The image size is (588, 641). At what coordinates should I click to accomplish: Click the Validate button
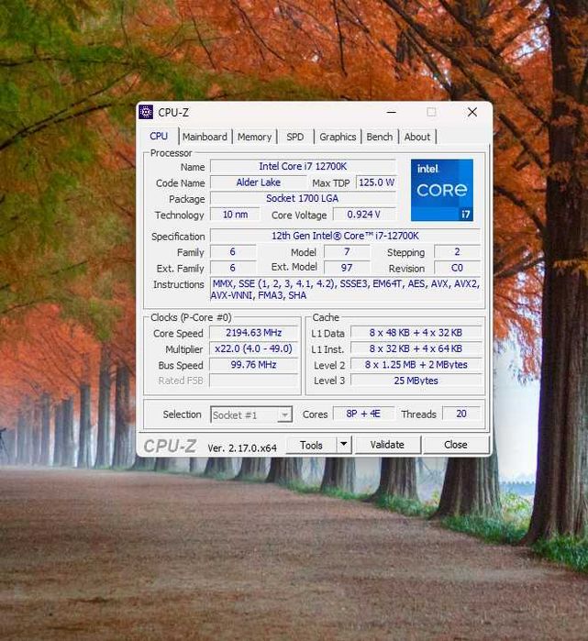(x=387, y=445)
